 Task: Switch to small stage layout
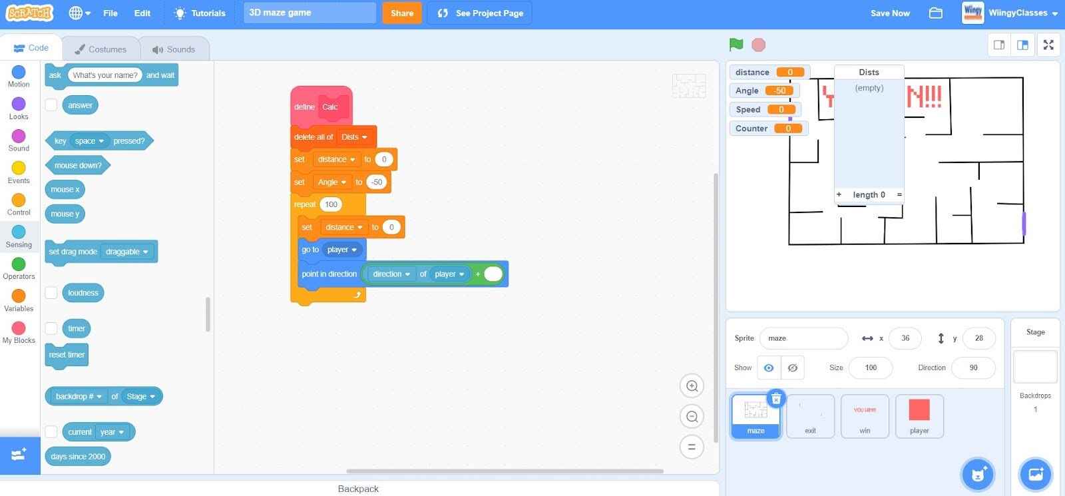(999, 45)
